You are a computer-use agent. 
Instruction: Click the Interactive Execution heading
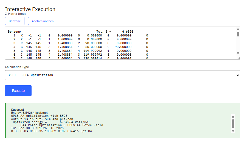coord(30,9)
